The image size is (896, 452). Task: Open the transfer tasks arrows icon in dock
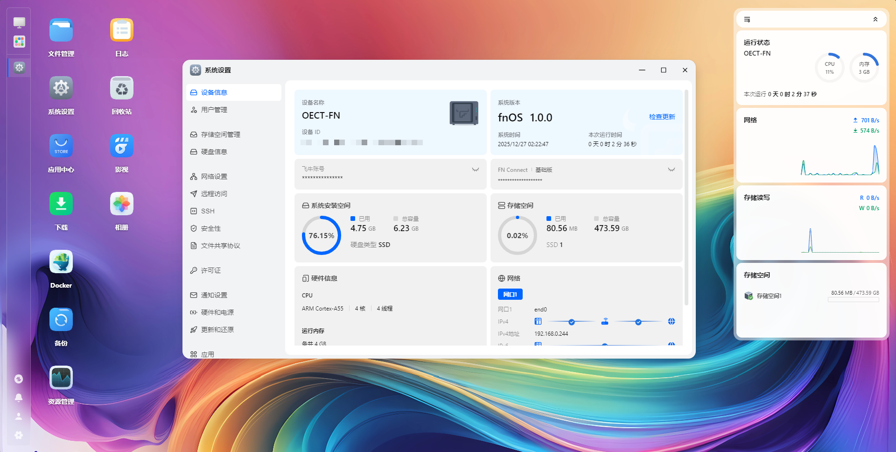[19, 379]
